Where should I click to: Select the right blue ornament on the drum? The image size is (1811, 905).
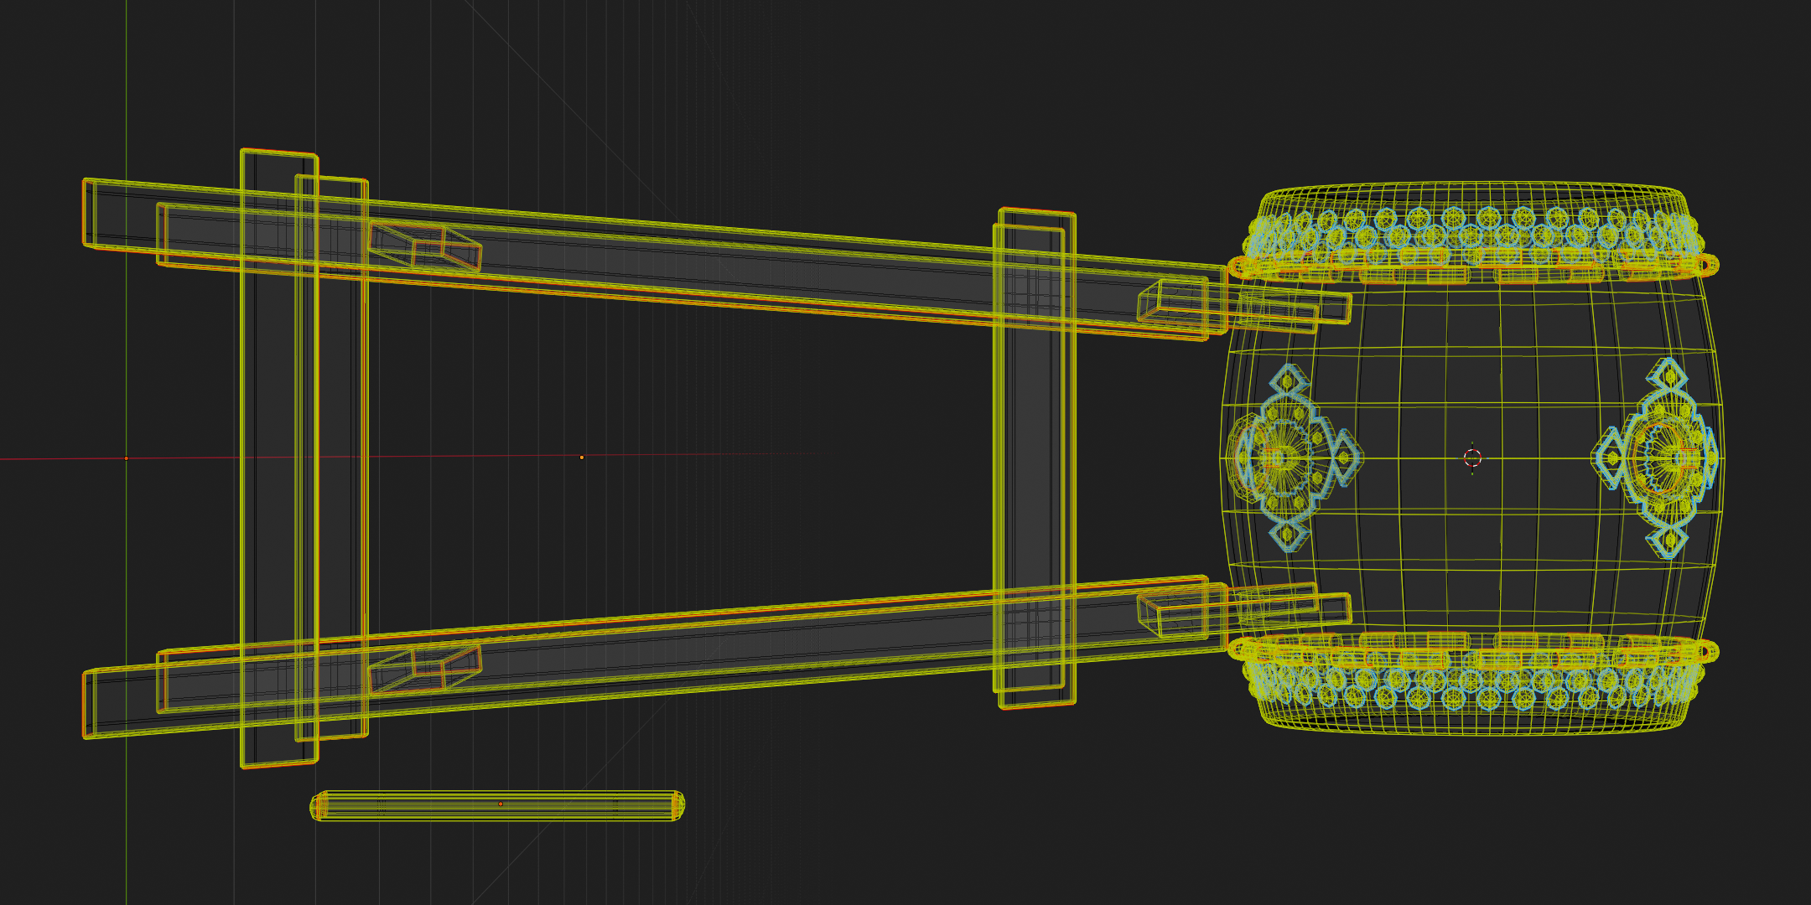point(1654,458)
